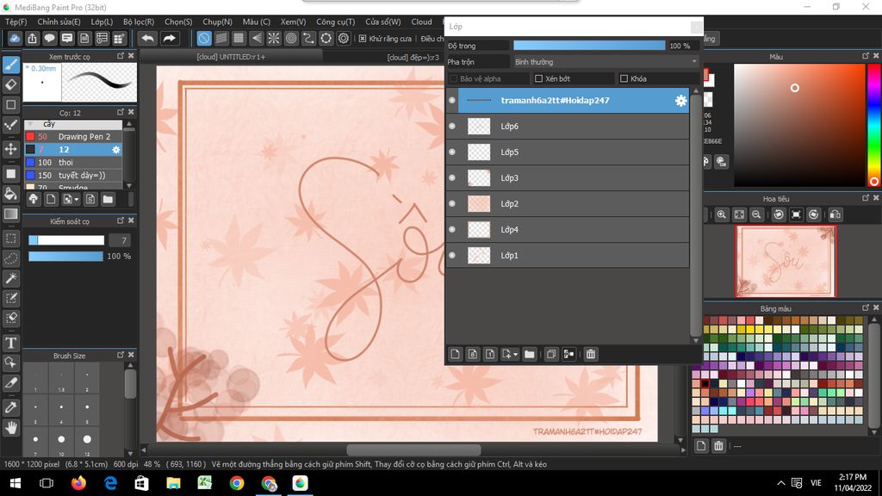The width and height of the screenshot is (882, 496).
Task: Open the Tệp(F) menu
Action: [16, 22]
